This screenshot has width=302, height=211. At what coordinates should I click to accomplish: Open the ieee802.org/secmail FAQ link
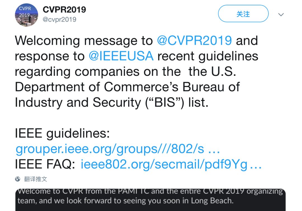click(x=164, y=165)
